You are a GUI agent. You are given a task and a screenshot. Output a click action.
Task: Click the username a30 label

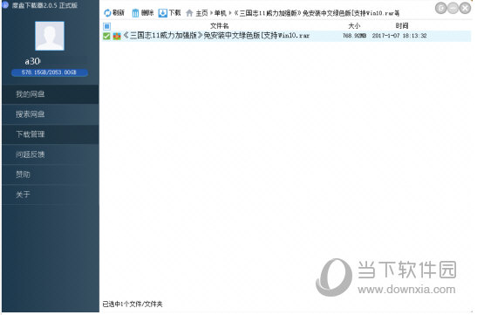pyautogui.click(x=32, y=61)
